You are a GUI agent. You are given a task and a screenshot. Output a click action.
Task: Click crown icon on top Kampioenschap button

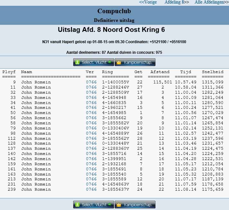[119, 62]
